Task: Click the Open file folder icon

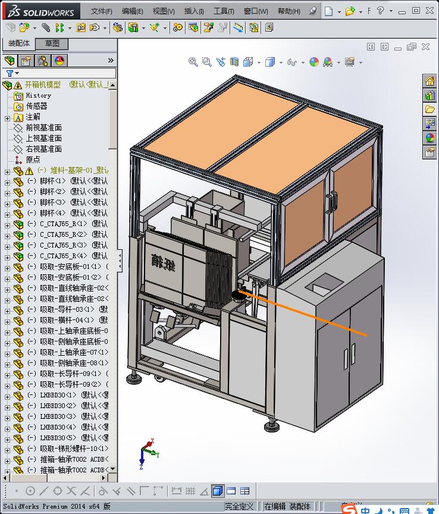Action: (x=350, y=11)
